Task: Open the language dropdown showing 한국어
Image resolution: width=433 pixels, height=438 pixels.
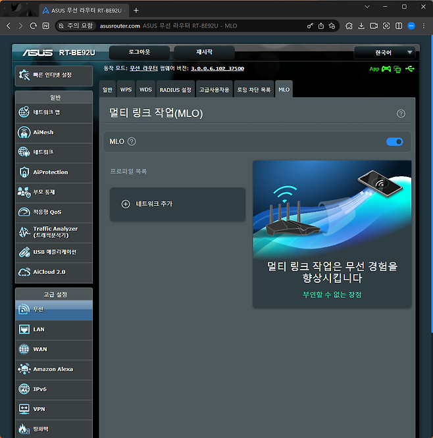Action: point(384,53)
